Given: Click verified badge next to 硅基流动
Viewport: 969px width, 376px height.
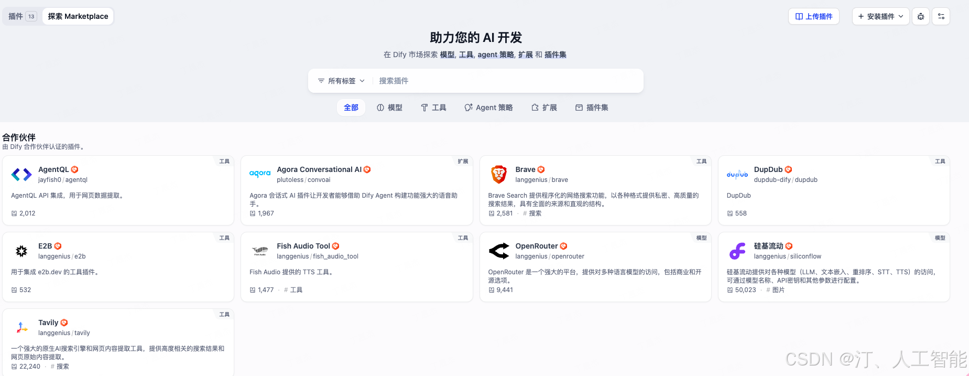Looking at the screenshot, I should [789, 246].
